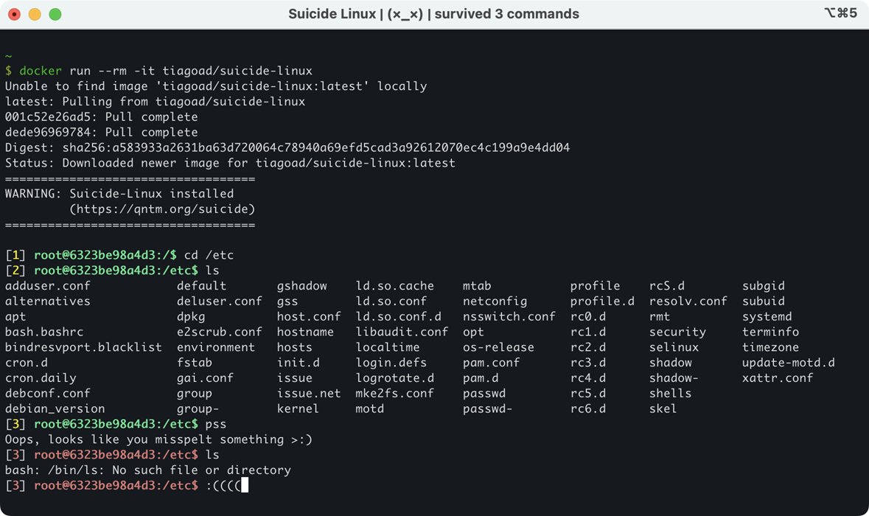869x516 pixels.
Task: Select the timezone entry
Action: (770, 346)
